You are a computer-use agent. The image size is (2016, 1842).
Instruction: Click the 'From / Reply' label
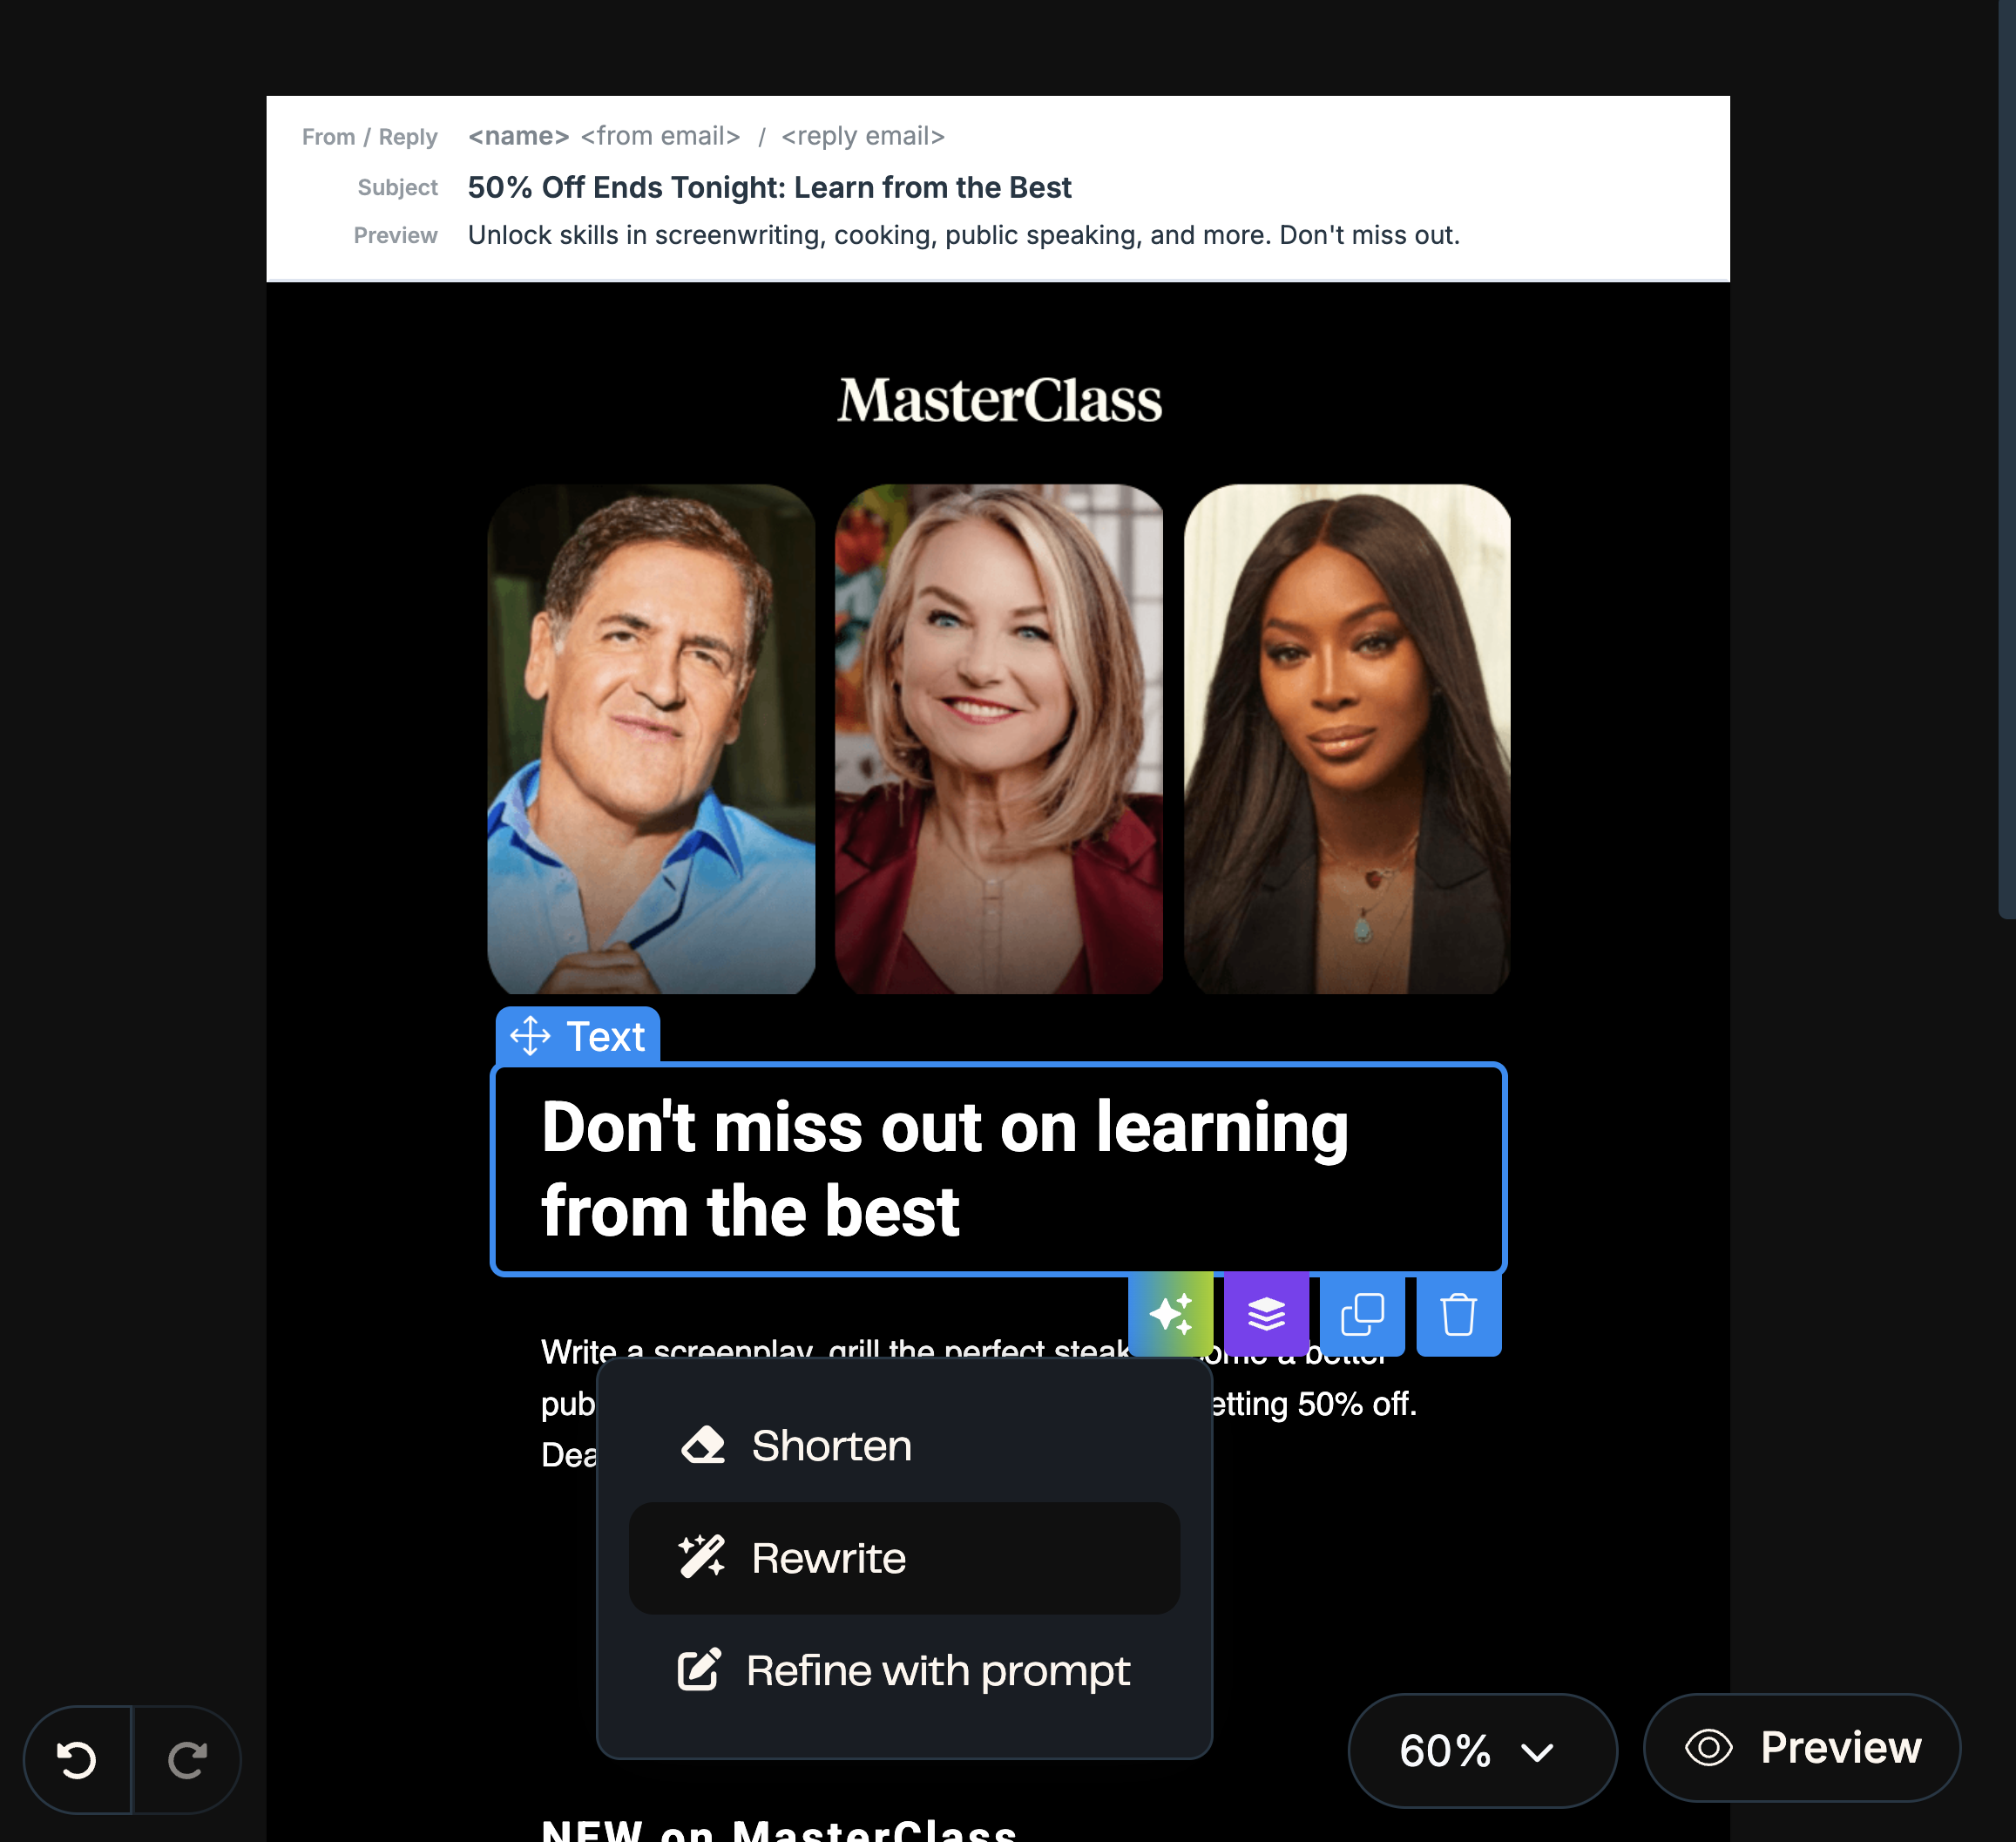tap(369, 136)
